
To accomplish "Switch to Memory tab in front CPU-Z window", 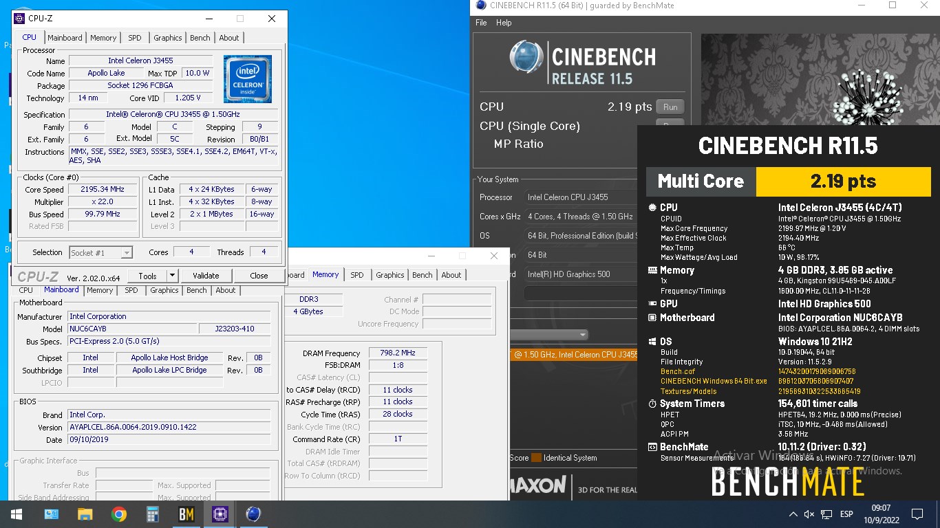I will 103,38.
